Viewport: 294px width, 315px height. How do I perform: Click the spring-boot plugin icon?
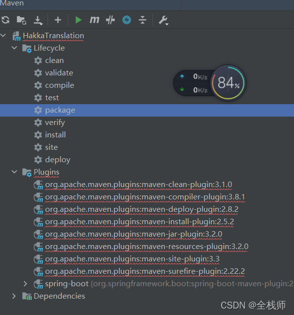pyautogui.click(x=38, y=284)
